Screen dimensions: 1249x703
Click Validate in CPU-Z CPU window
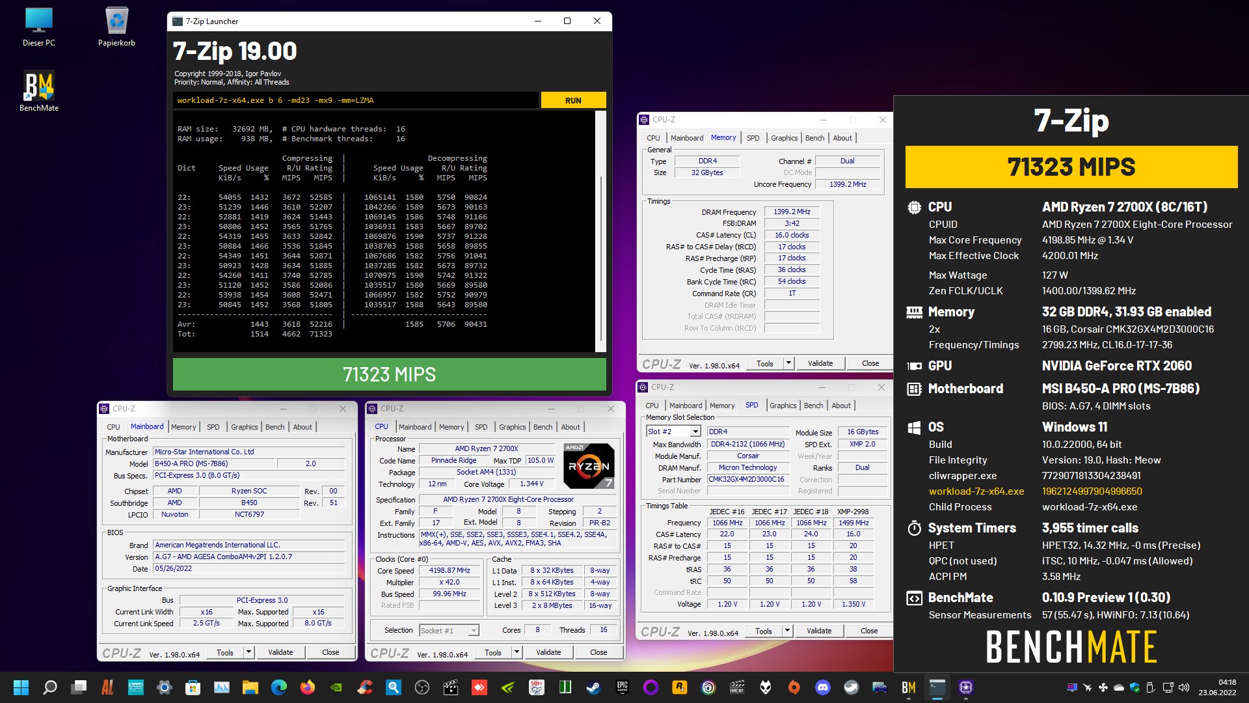tap(548, 652)
